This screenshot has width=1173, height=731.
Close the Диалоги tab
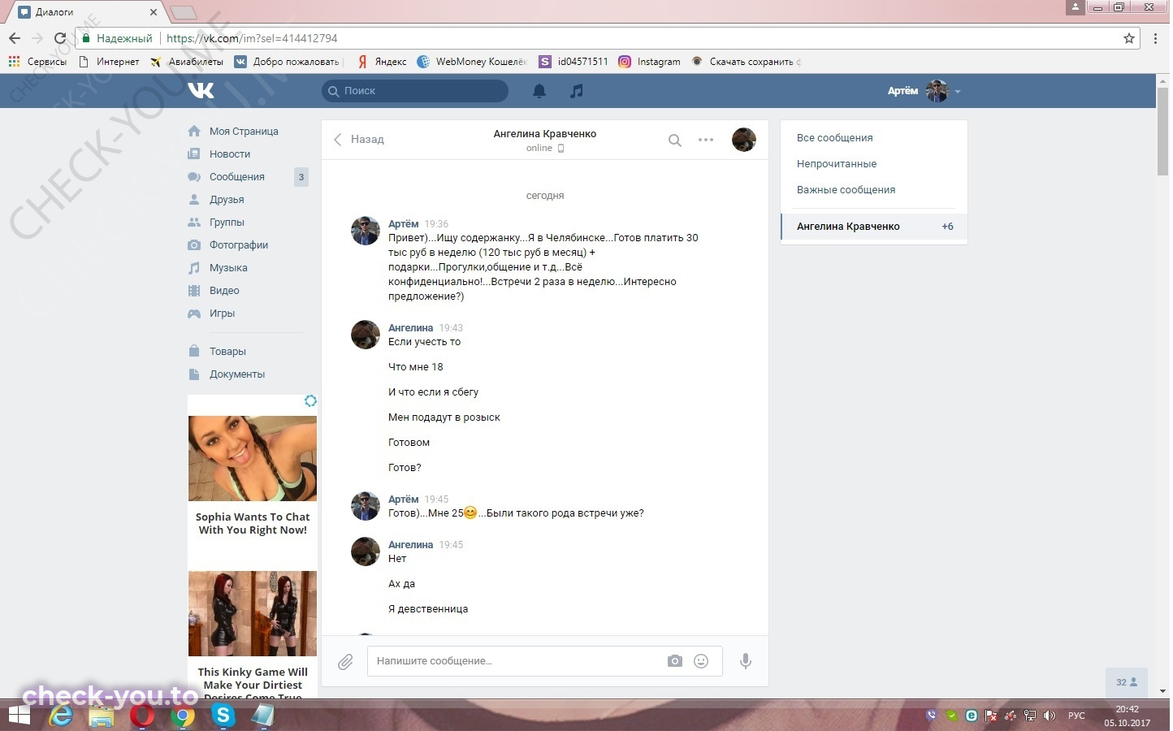[154, 12]
